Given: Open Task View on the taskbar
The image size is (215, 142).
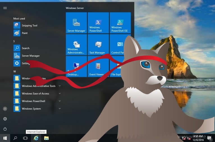Looking at the screenshot, I should pyautogui.click(x=25, y=138).
